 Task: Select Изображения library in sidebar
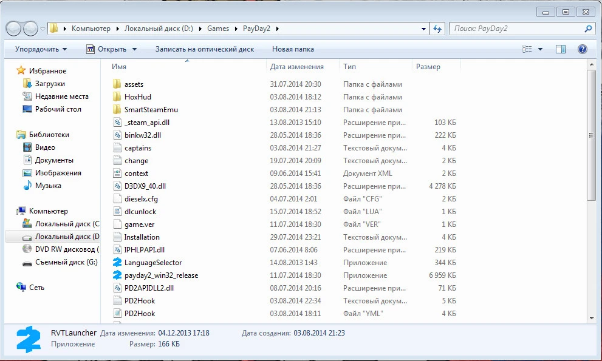(58, 173)
